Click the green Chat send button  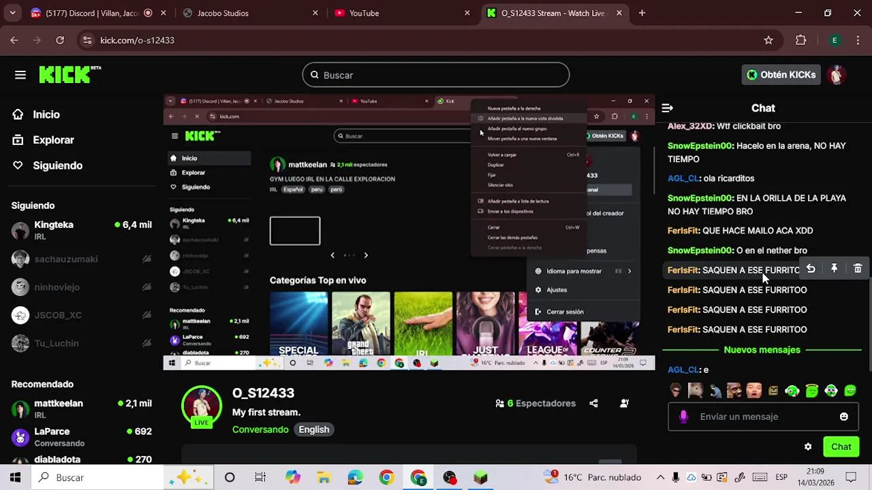[841, 447]
